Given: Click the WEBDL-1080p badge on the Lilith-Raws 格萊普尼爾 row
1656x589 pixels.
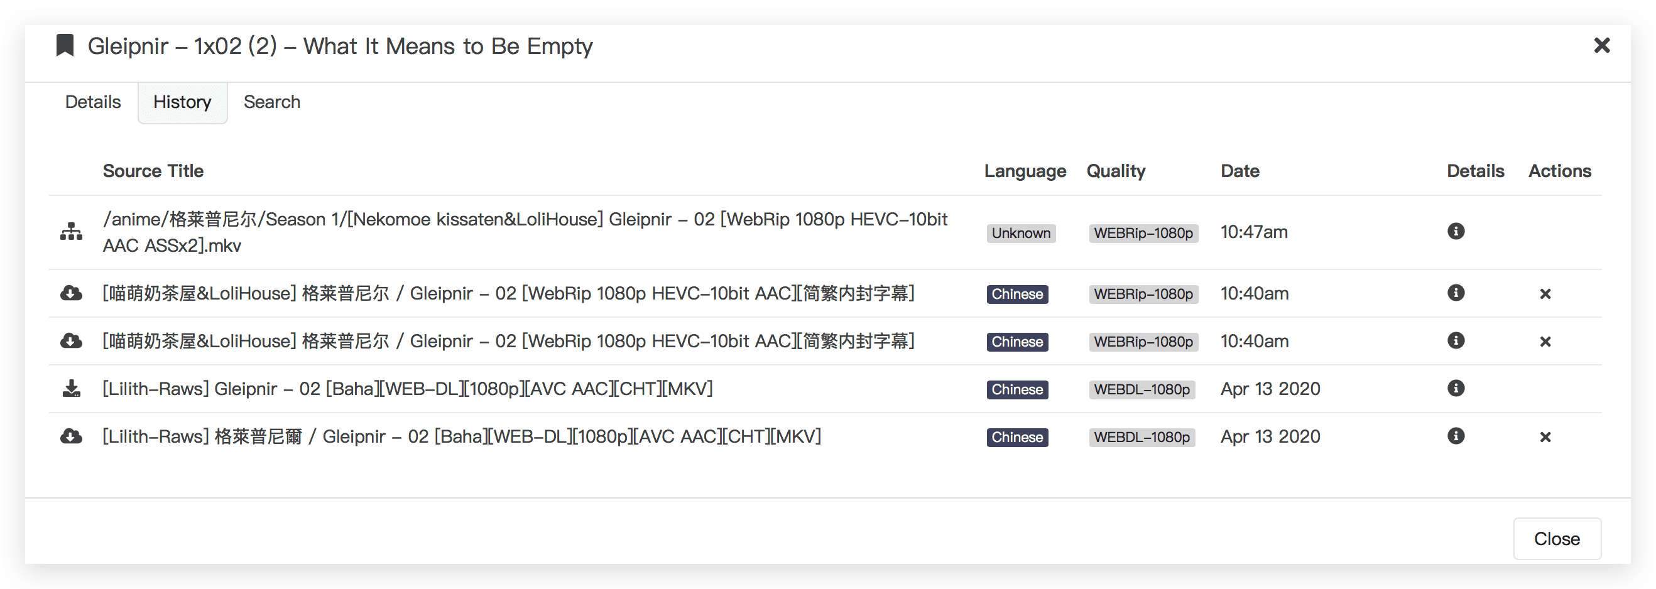Looking at the screenshot, I should pos(1141,437).
